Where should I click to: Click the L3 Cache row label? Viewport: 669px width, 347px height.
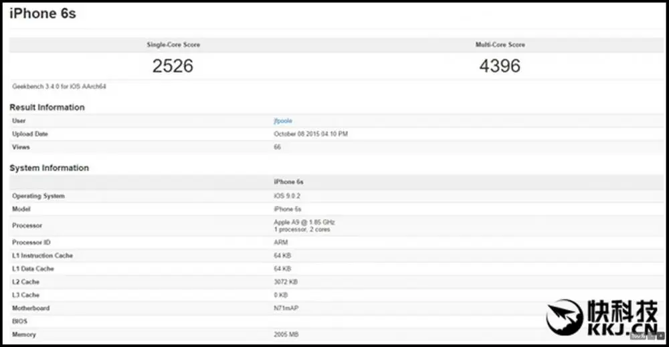click(25, 295)
